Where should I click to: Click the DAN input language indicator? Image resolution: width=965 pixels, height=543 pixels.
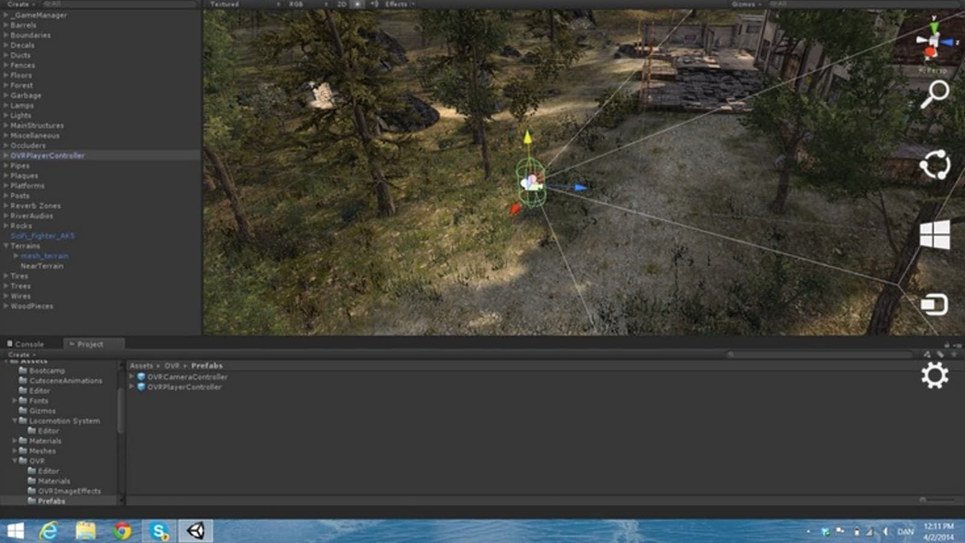click(x=905, y=532)
